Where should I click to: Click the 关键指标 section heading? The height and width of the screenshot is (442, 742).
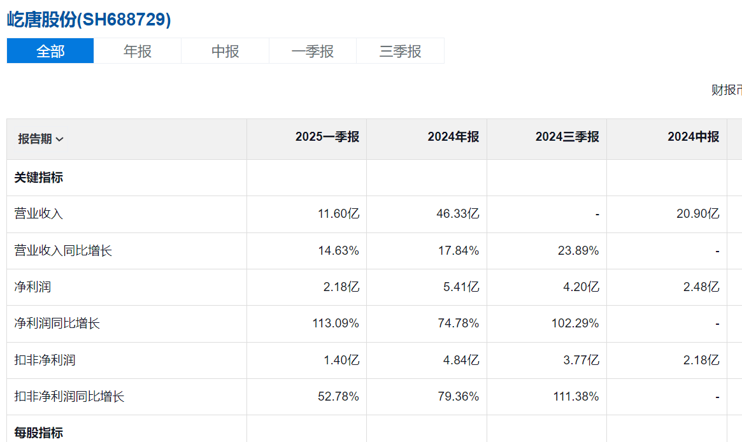(x=39, y=178)
